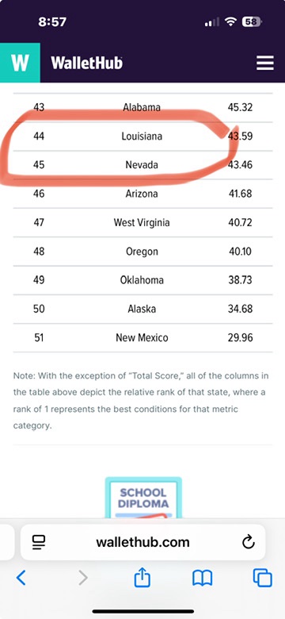Tap the Safari back arrow
Screen dimensions: 285x619
[x=21, y=578]
